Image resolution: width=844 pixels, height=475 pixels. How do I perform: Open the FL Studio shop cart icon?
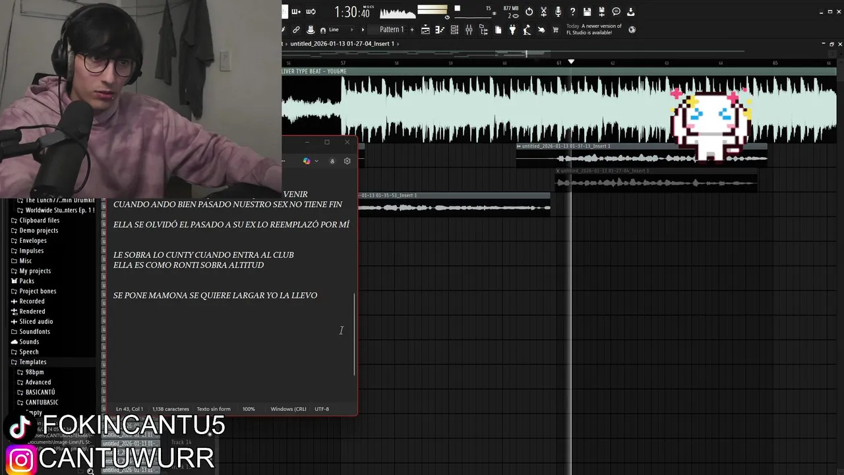555,30
